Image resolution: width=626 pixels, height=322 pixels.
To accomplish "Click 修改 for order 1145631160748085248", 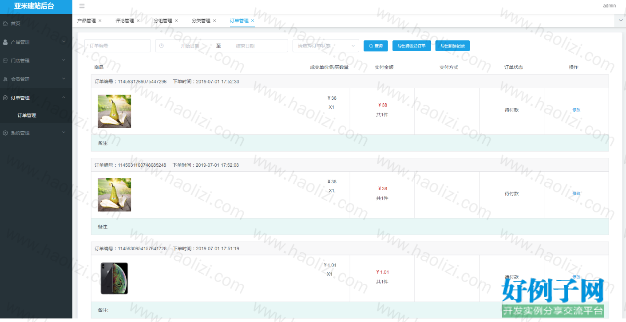I will [x=576, y=193].
